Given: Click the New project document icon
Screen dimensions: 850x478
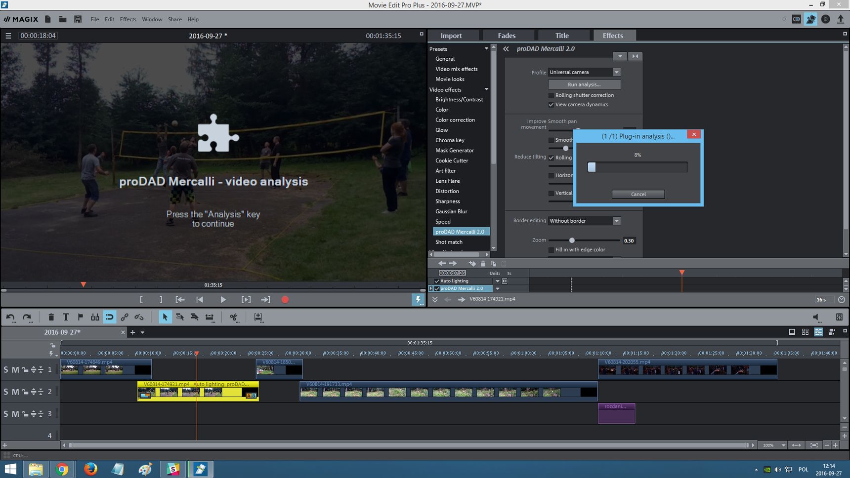Looking at the screenshot, I should coord(48,19).
